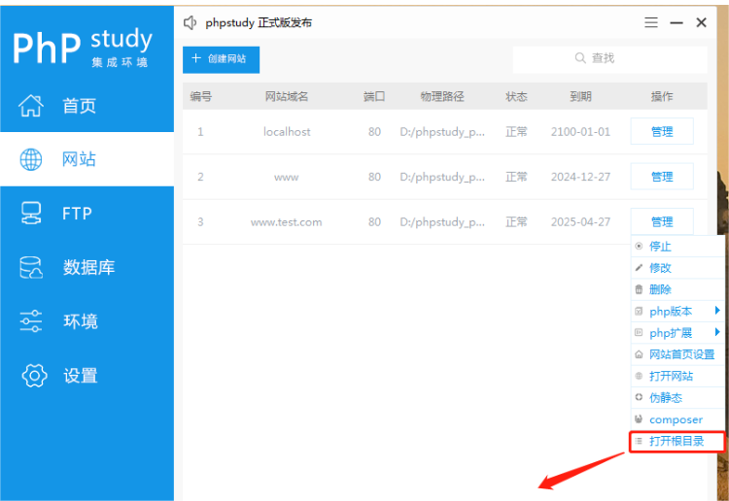
Task: Click the 状态 column header
Action: 516,96
